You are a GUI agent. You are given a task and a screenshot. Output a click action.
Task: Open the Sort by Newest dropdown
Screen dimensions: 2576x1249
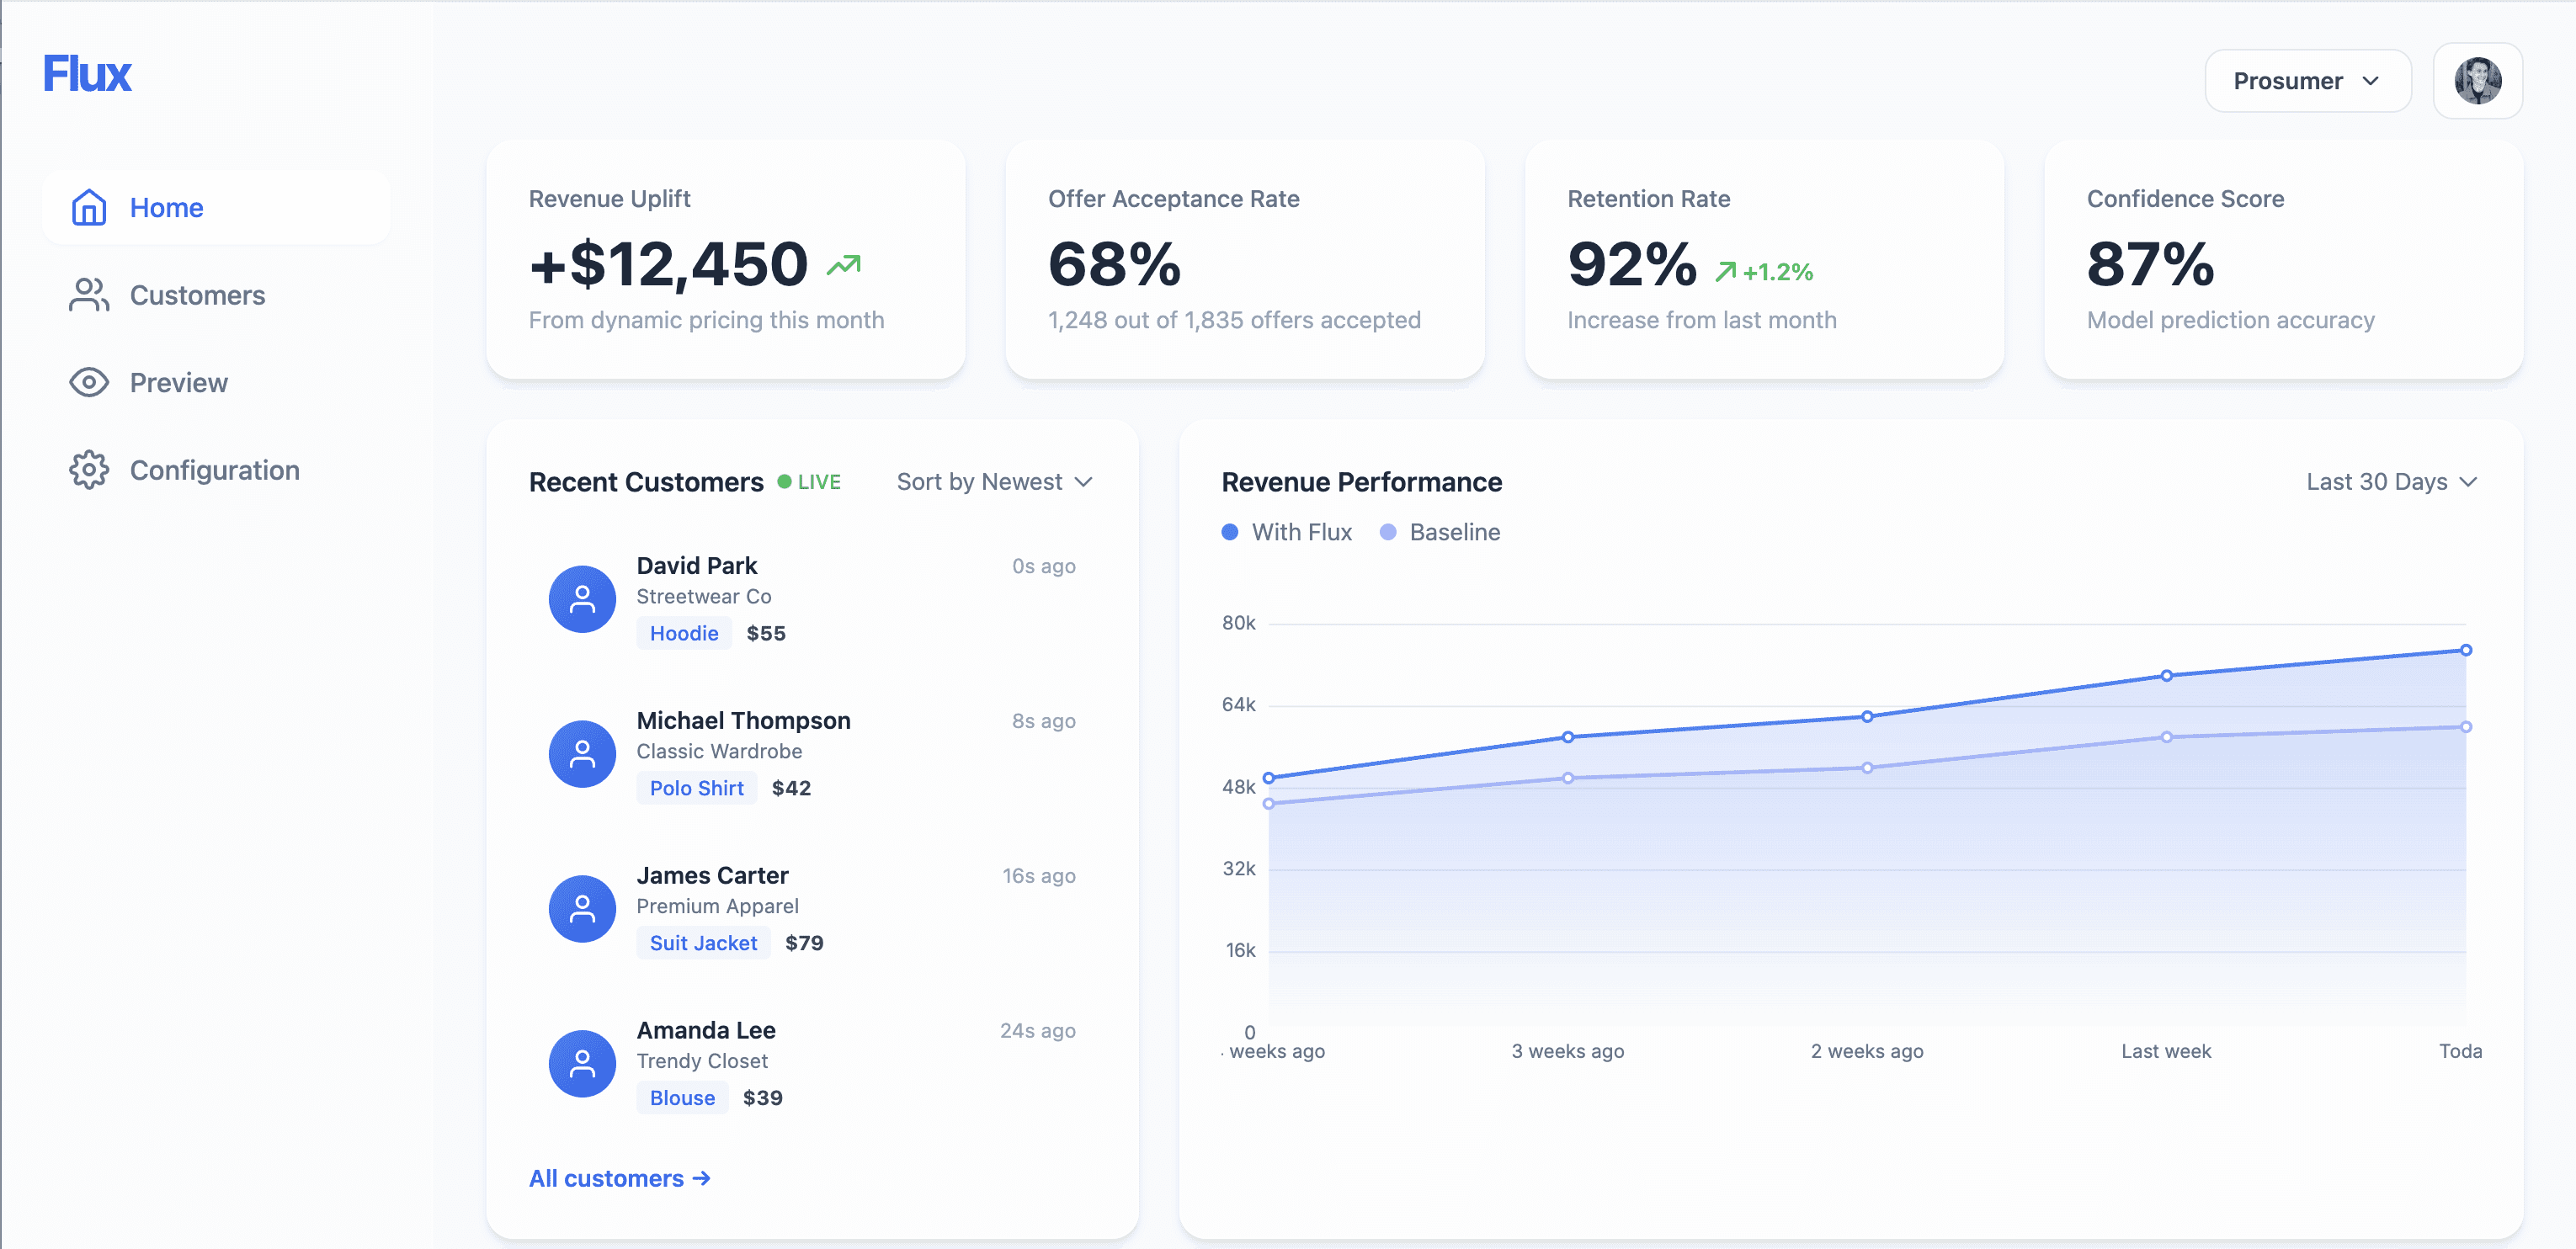pyautogui.click(x=994, y=481)
